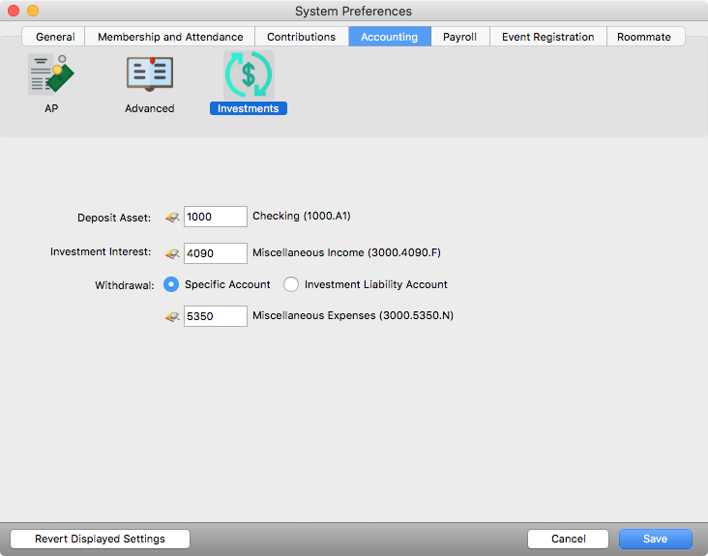Go to the Contributions tab
708x556 pixels.
[301, 37]
